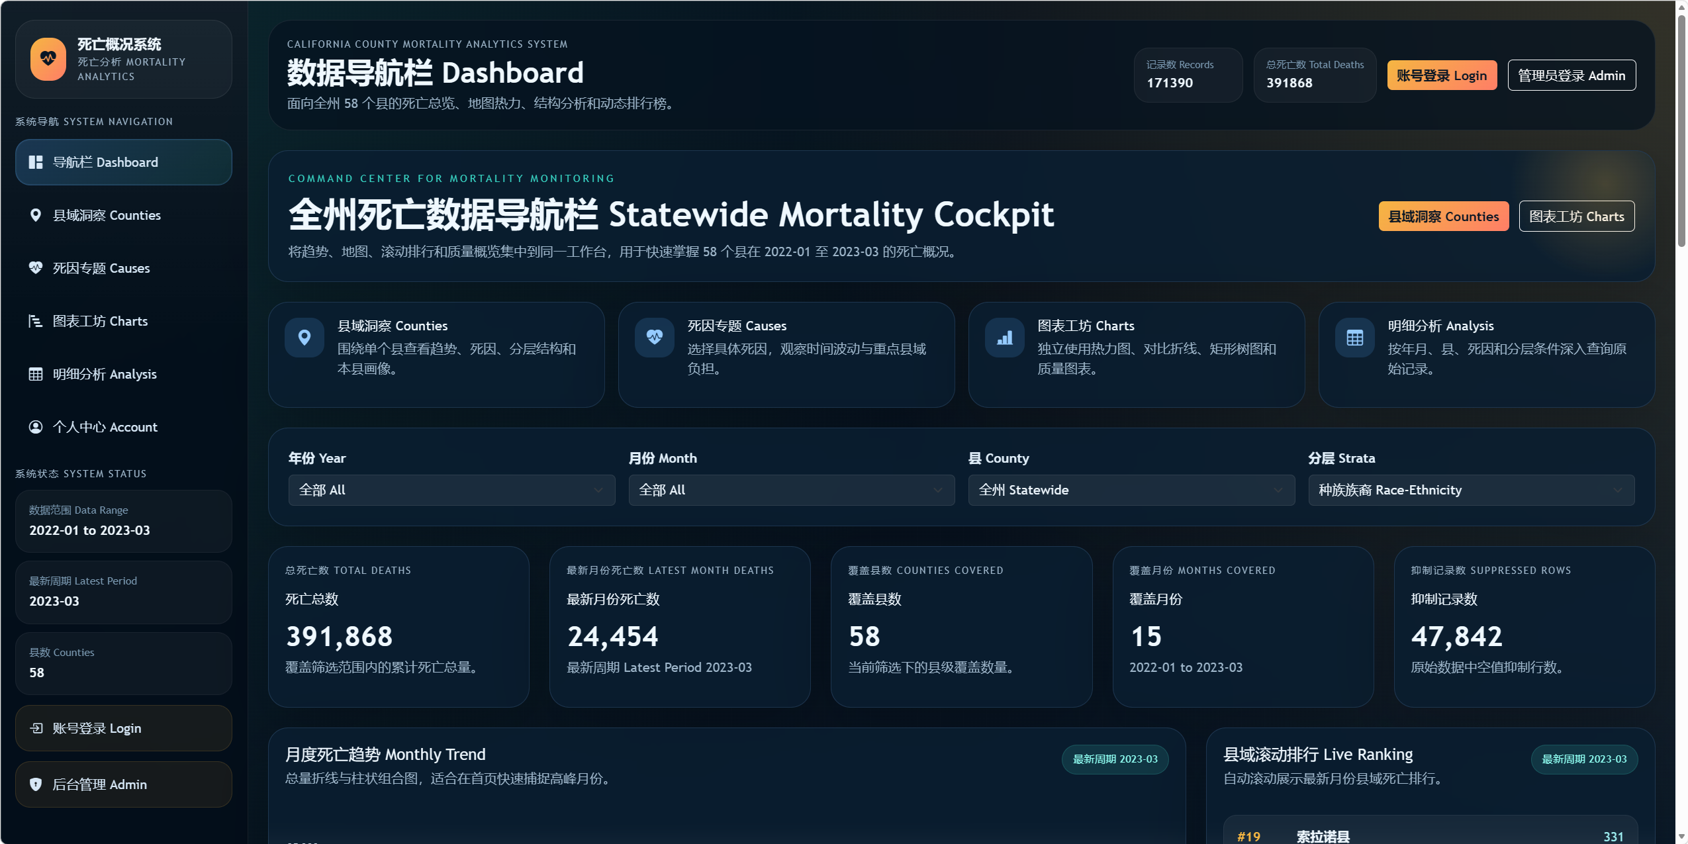Open the 月份 Month dropdown
Screen dimensions: 1688x844
tap(791, 490)
